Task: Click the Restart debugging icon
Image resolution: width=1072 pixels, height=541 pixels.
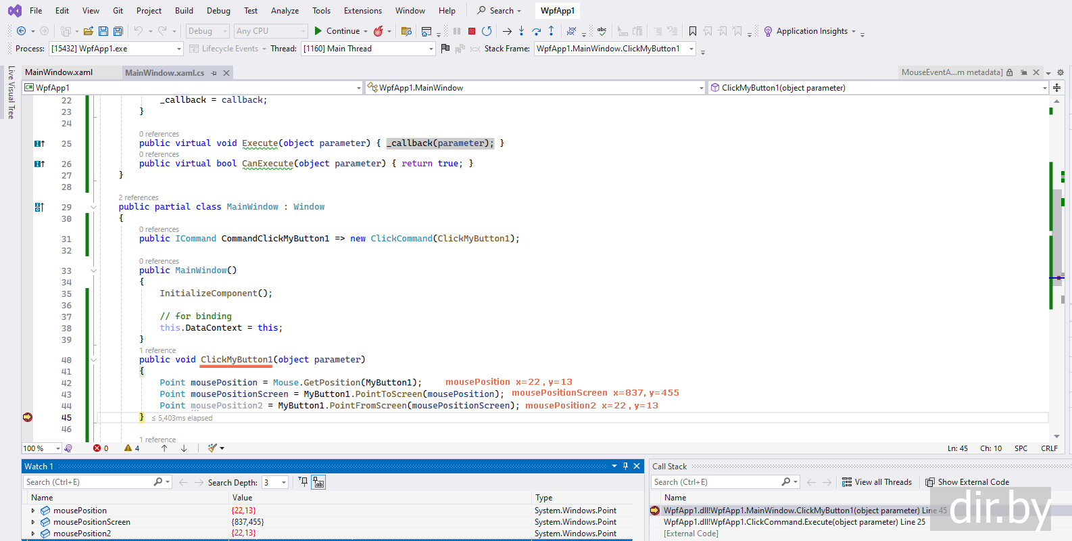Action: [487, 31]
